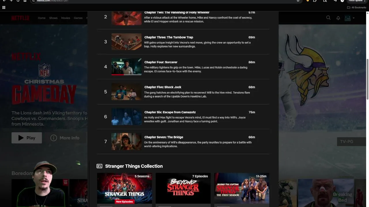
Task: Open the Breaking Bad thumbnail
Action: coord(326,193)
